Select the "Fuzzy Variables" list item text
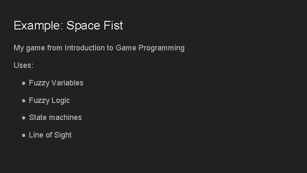Viewport: 307px width, 173px height. pos(56,83)
